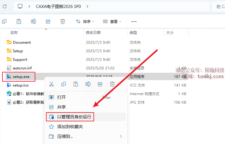Select the setup.exe file
This screenshot has height=144, width=225.
(21, 77)
